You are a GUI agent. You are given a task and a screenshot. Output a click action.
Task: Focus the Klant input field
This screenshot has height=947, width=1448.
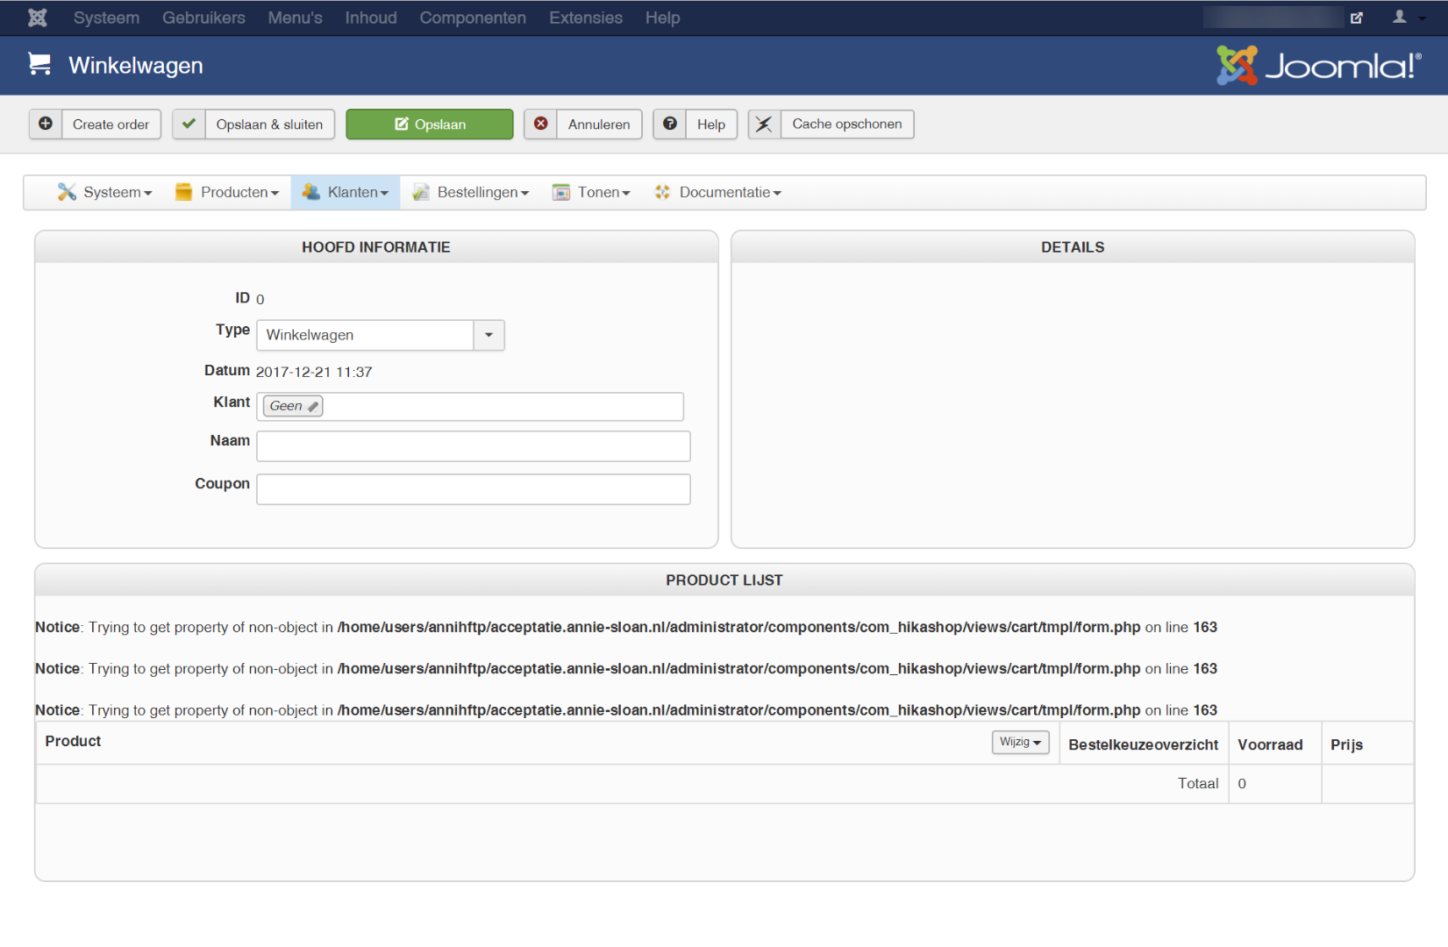470,406
